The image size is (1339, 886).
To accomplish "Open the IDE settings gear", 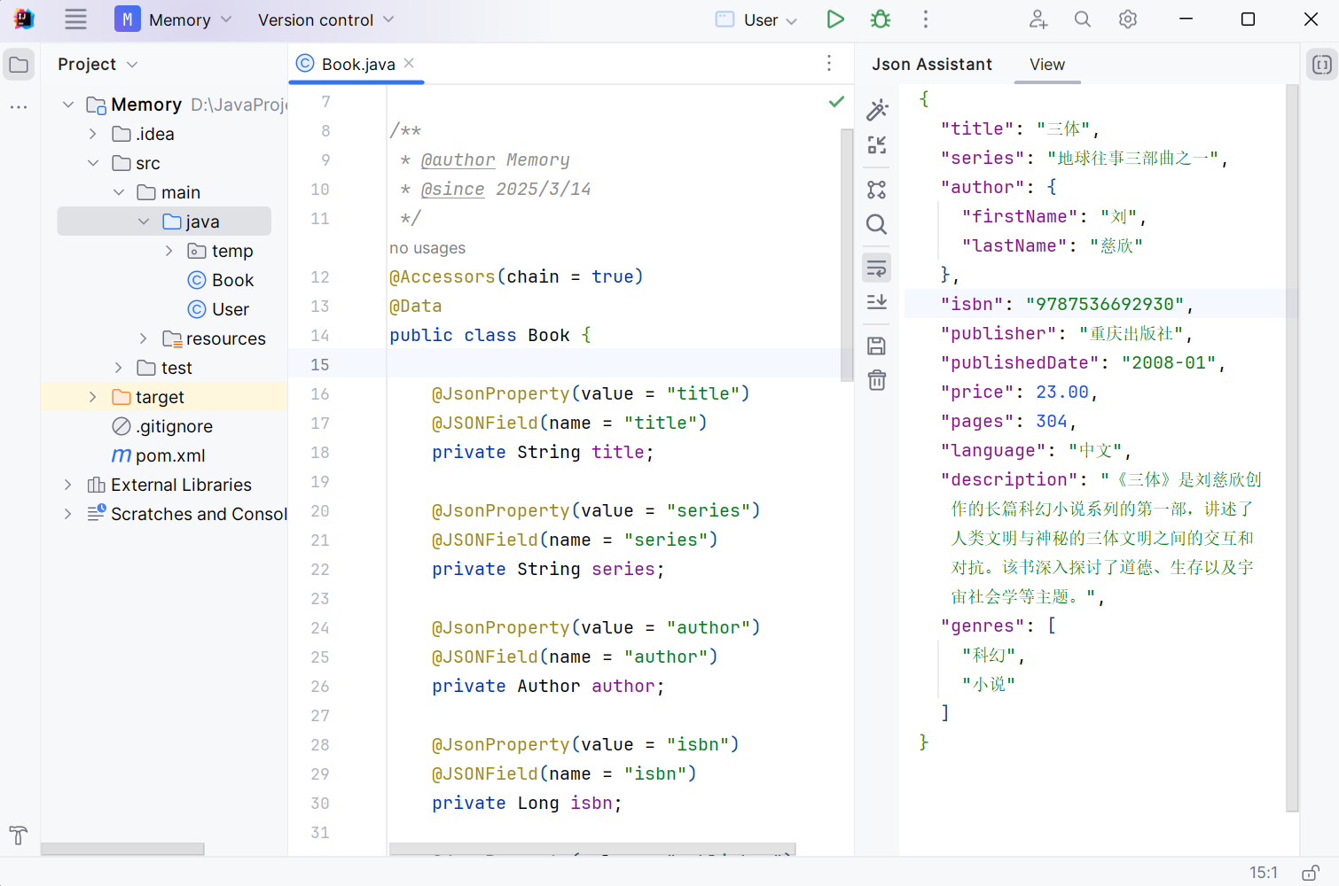I will (1128, 19).
